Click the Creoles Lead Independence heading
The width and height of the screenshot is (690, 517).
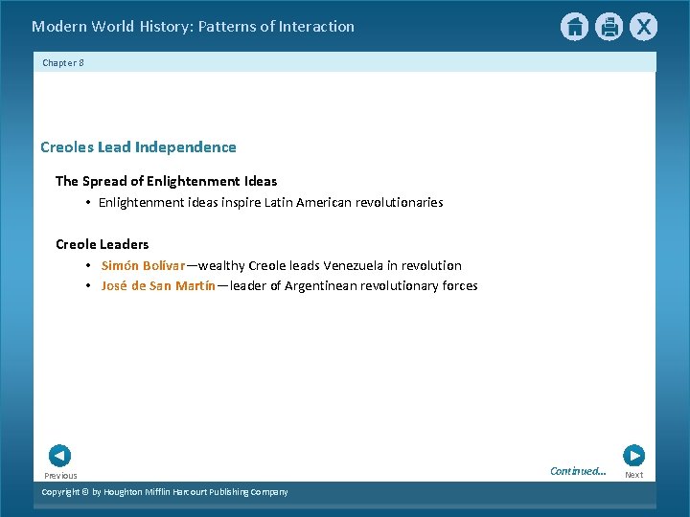pyautogui.click(x=138, y=146)
